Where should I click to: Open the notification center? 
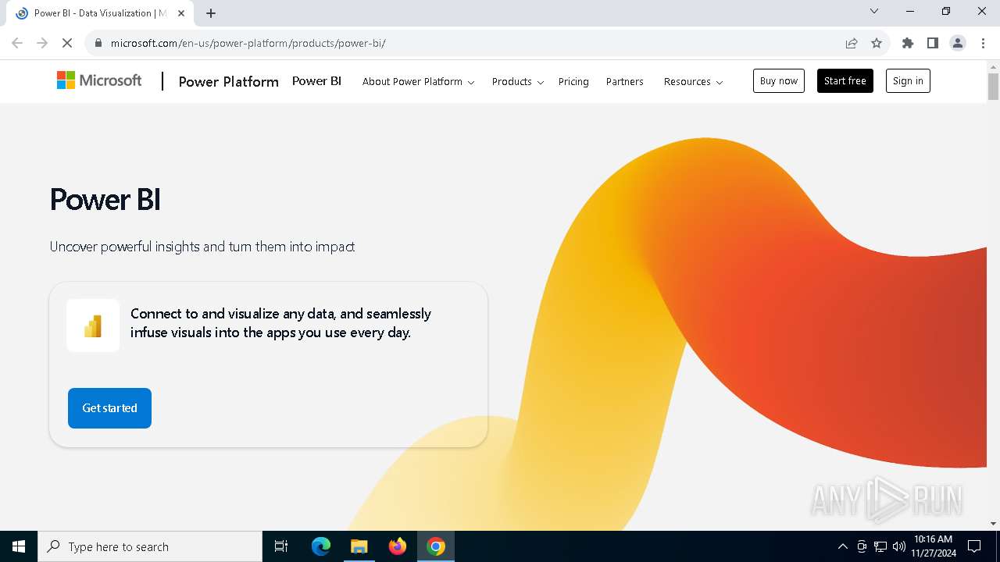pos(974,546)
